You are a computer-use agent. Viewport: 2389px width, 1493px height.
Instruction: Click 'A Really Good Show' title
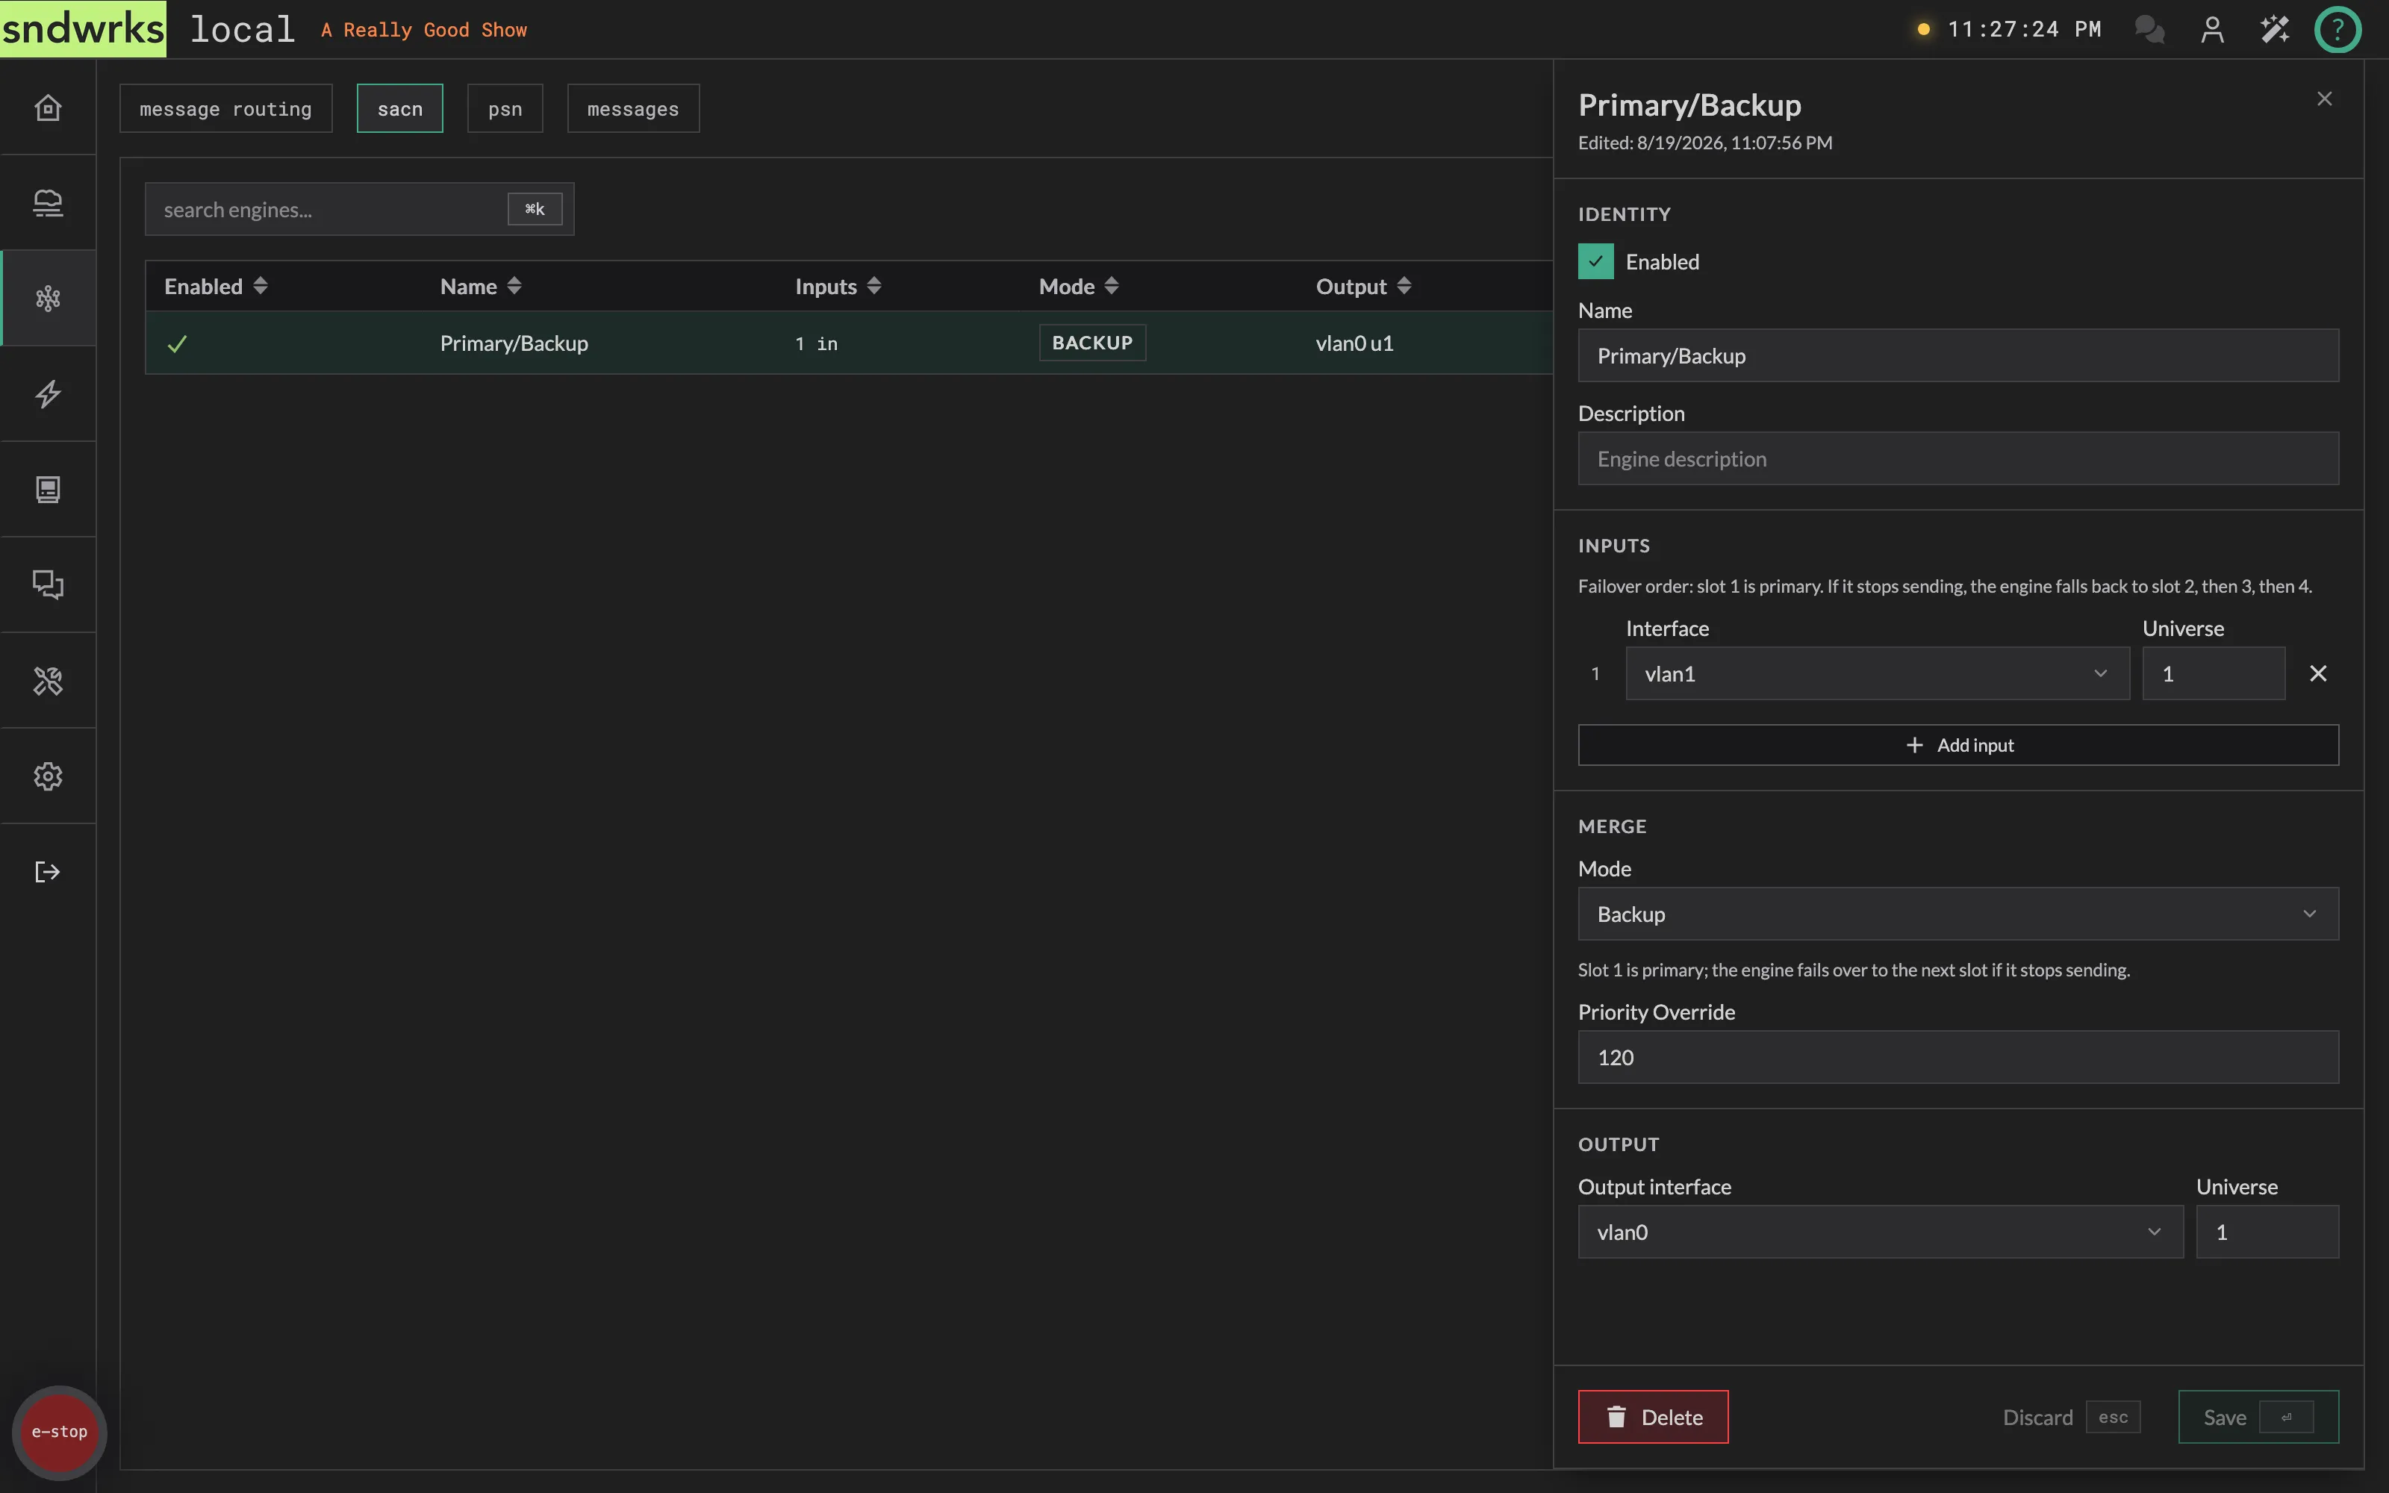pos(423,31)
